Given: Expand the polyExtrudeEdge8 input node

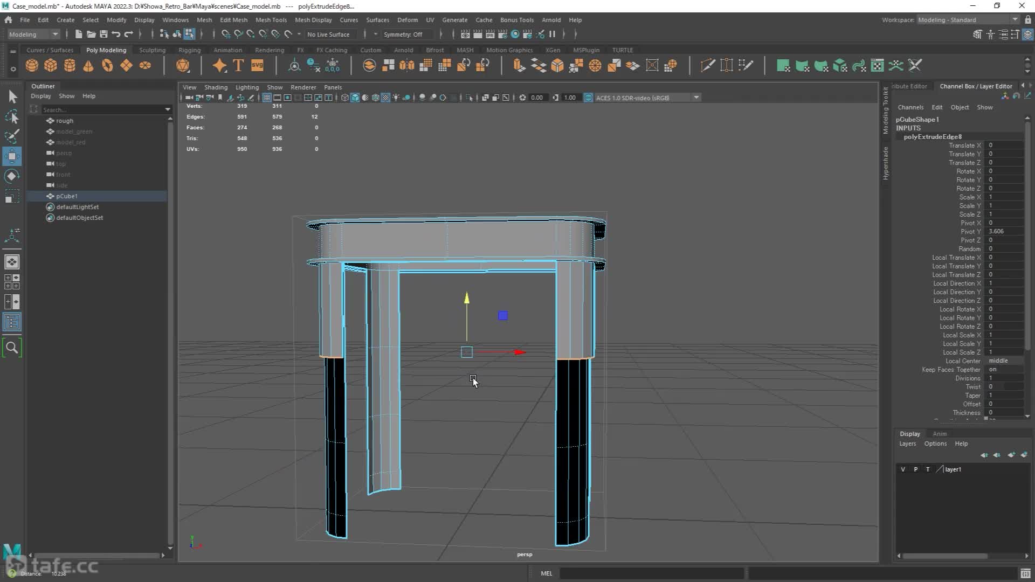Looking at the screenshot, I should pos(932,137).
